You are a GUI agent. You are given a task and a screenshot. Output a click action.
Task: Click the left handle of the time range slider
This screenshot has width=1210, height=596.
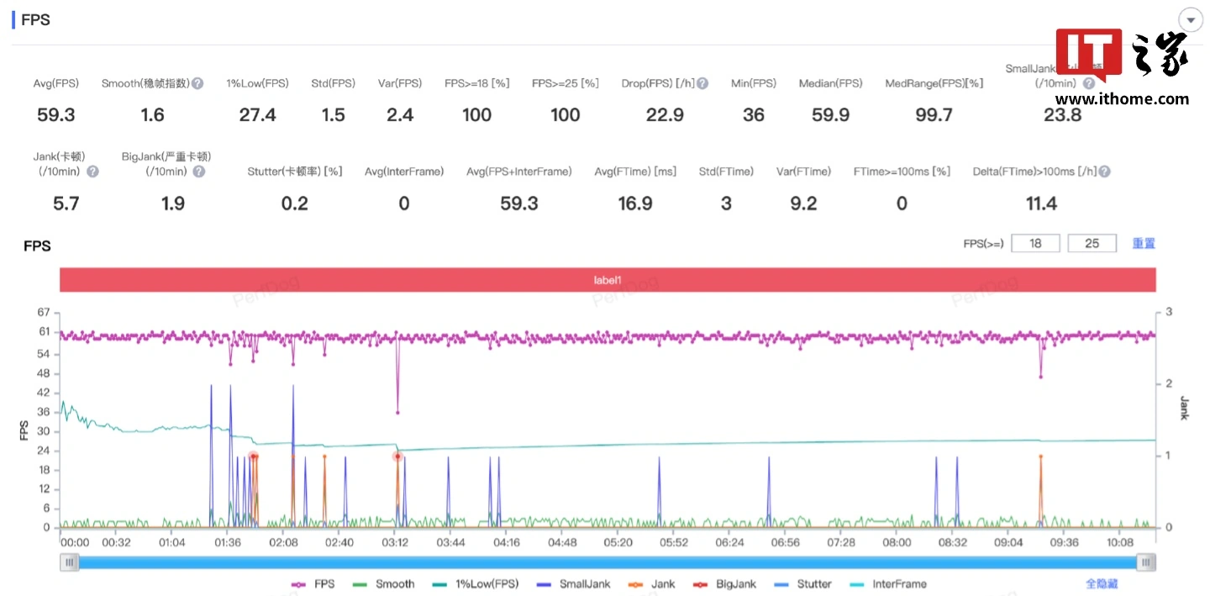[70, 562]
